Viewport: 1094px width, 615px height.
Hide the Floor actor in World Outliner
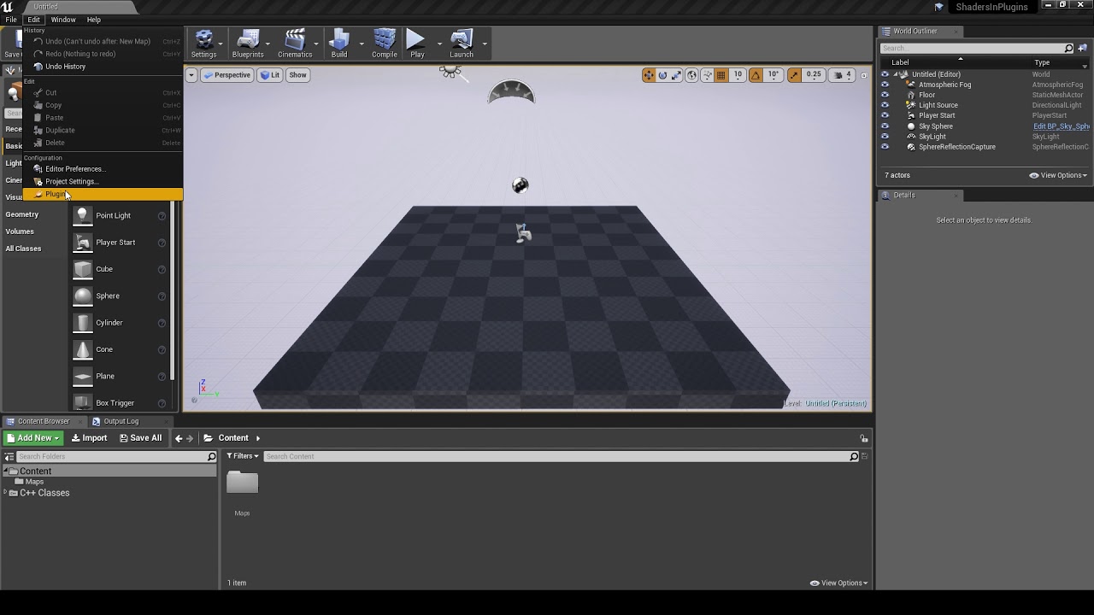[885, 95]
